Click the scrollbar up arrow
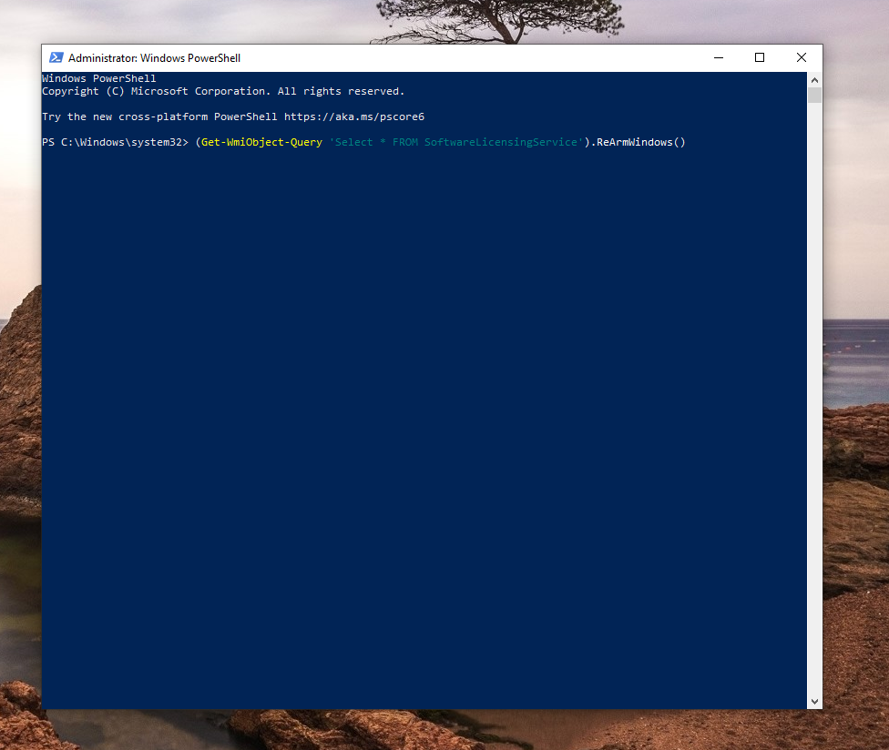 point(814,80)
